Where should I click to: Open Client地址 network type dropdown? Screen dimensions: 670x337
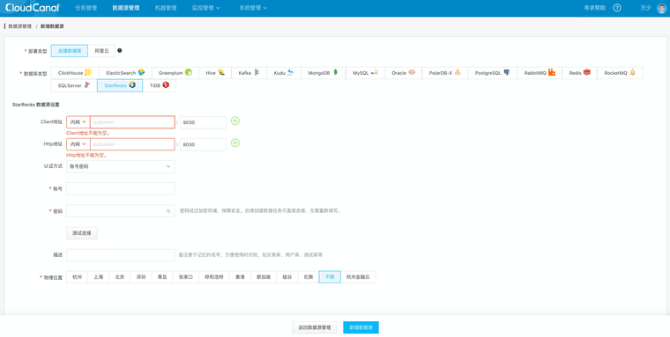coord(78,122)
